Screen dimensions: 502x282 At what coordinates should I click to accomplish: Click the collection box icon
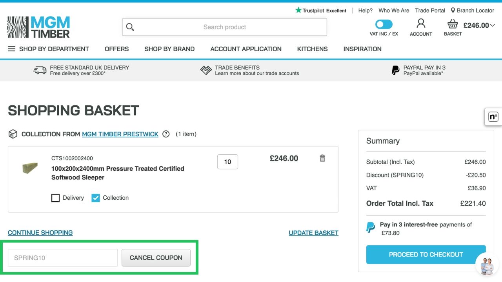pyautogui.click(x=13, y=134)
